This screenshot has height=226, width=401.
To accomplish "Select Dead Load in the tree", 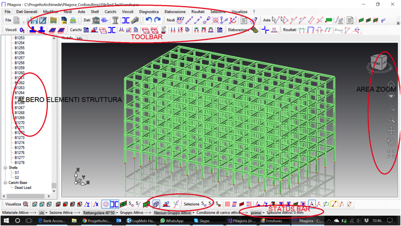I will pyautogui.click(x=23, y=188).
